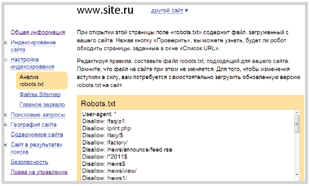Click the 'User-agent: *' line
The width and height of the screenshot is (309, 186).
pos(99,114)
